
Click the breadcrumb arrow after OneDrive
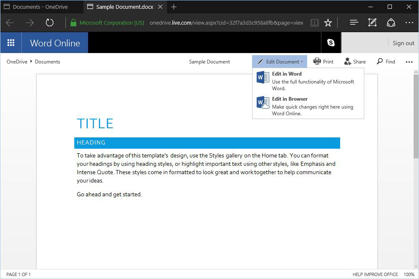click(x=31, y=61)
